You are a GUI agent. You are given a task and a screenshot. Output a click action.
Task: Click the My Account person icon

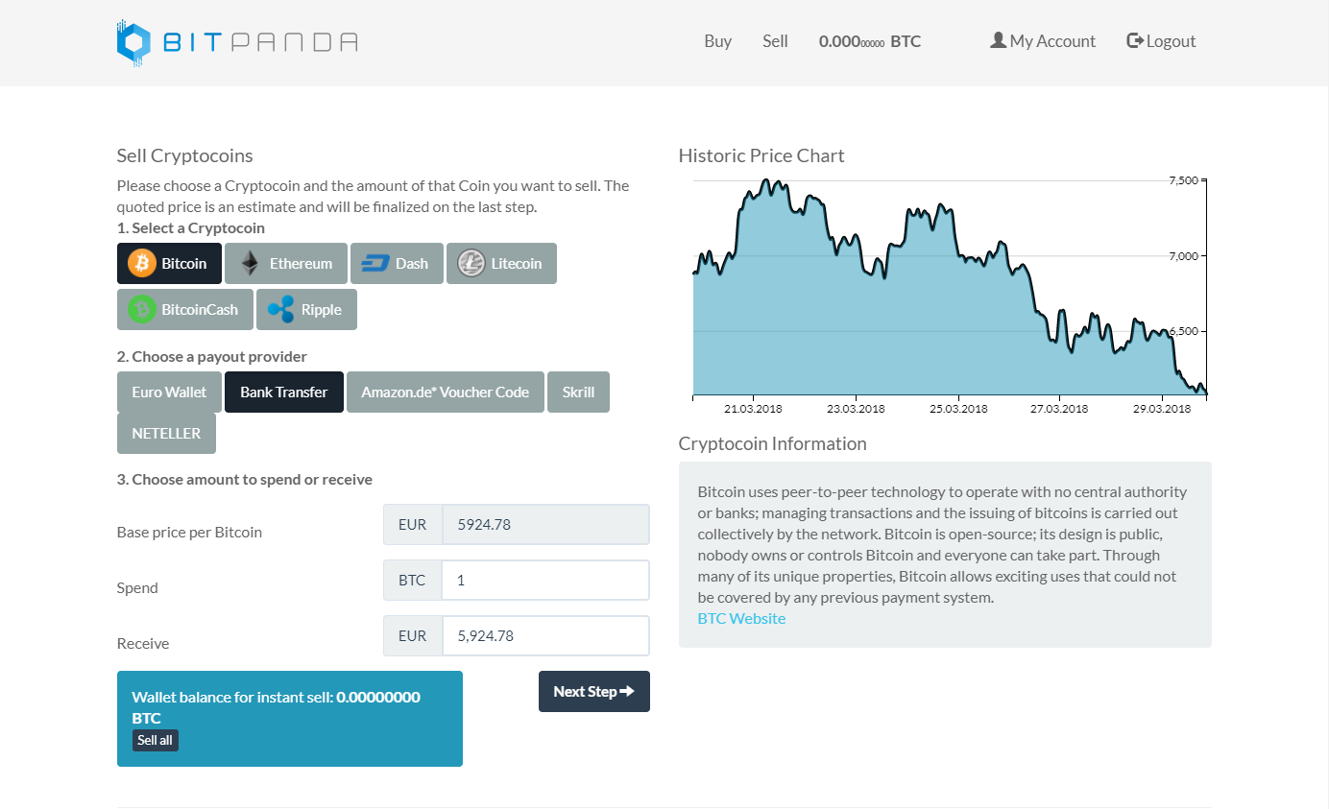coord(998,40)
